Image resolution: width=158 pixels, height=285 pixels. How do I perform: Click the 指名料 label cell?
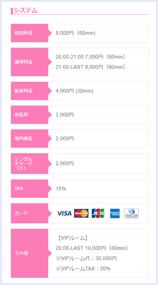(x=30, y=115)
